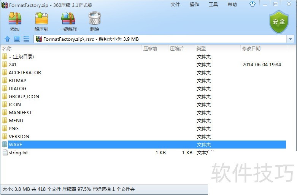Sort by 名称 column header

(x=7, y=49)
